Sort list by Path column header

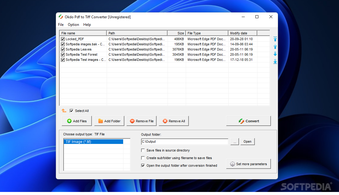click(x=137, y=33)
